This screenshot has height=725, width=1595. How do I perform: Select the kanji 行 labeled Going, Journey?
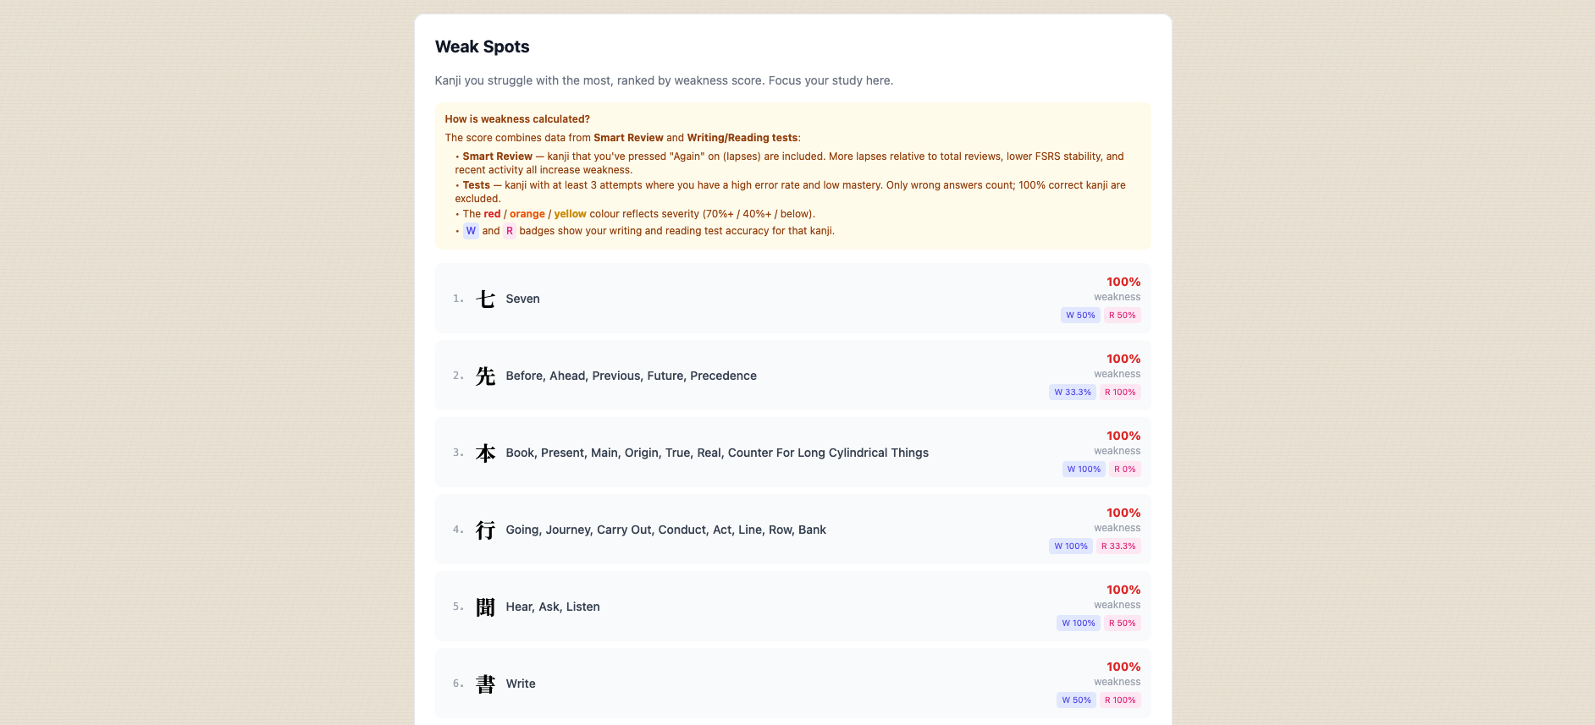tap(485, 530)
